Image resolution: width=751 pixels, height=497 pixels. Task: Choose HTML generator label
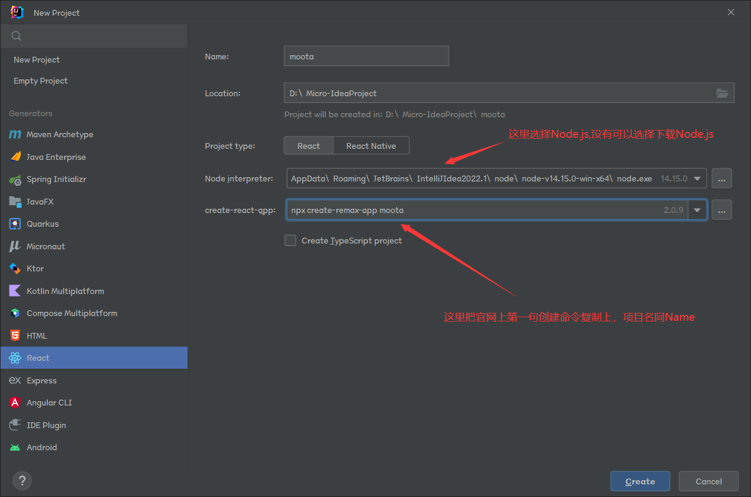click(37, 336)
